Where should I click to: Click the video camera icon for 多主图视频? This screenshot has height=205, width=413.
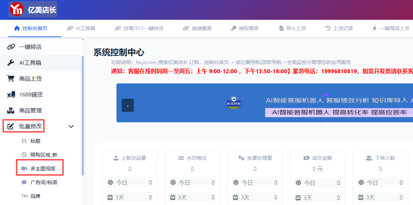[24, 169]
